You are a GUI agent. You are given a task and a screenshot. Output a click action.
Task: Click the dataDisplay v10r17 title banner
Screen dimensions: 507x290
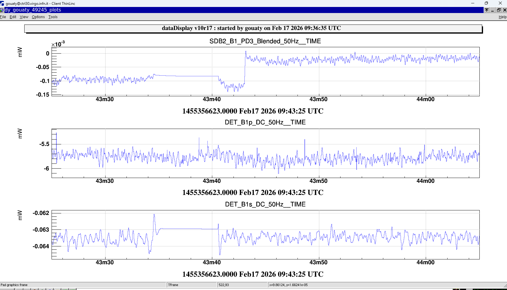253,28
